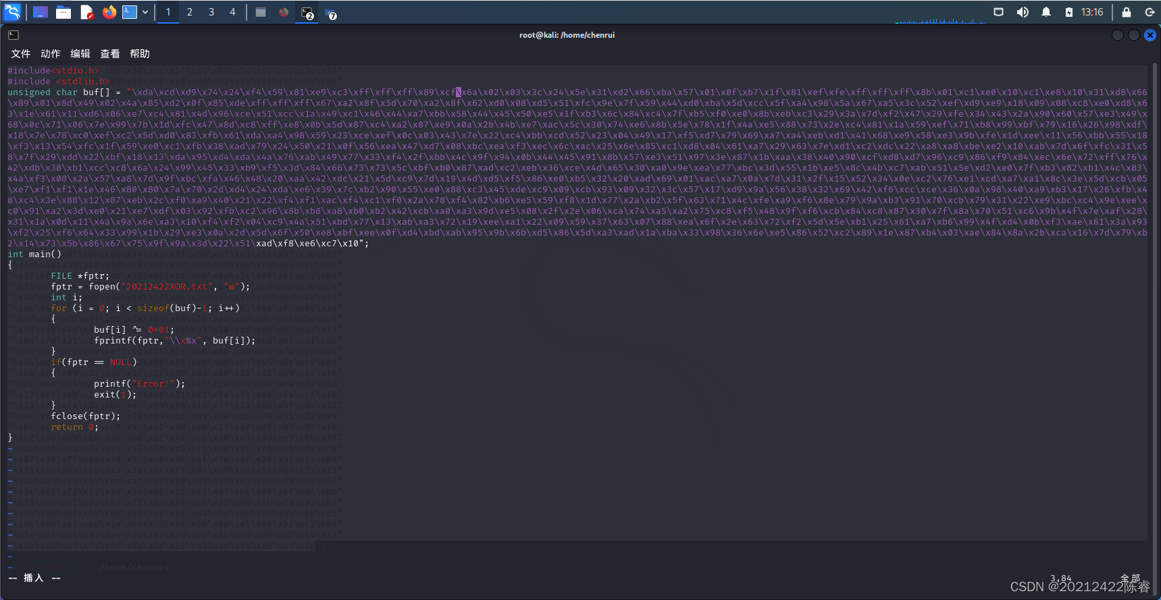Screen dimensions: 1161x600
Task: Click the battery power manager icon
Action: (x=1068, y=12)
